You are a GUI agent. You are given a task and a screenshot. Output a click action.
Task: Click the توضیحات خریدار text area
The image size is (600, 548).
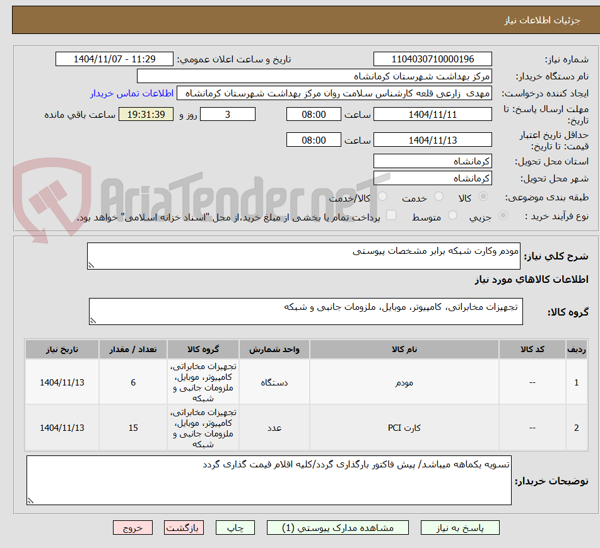(269, 480)
